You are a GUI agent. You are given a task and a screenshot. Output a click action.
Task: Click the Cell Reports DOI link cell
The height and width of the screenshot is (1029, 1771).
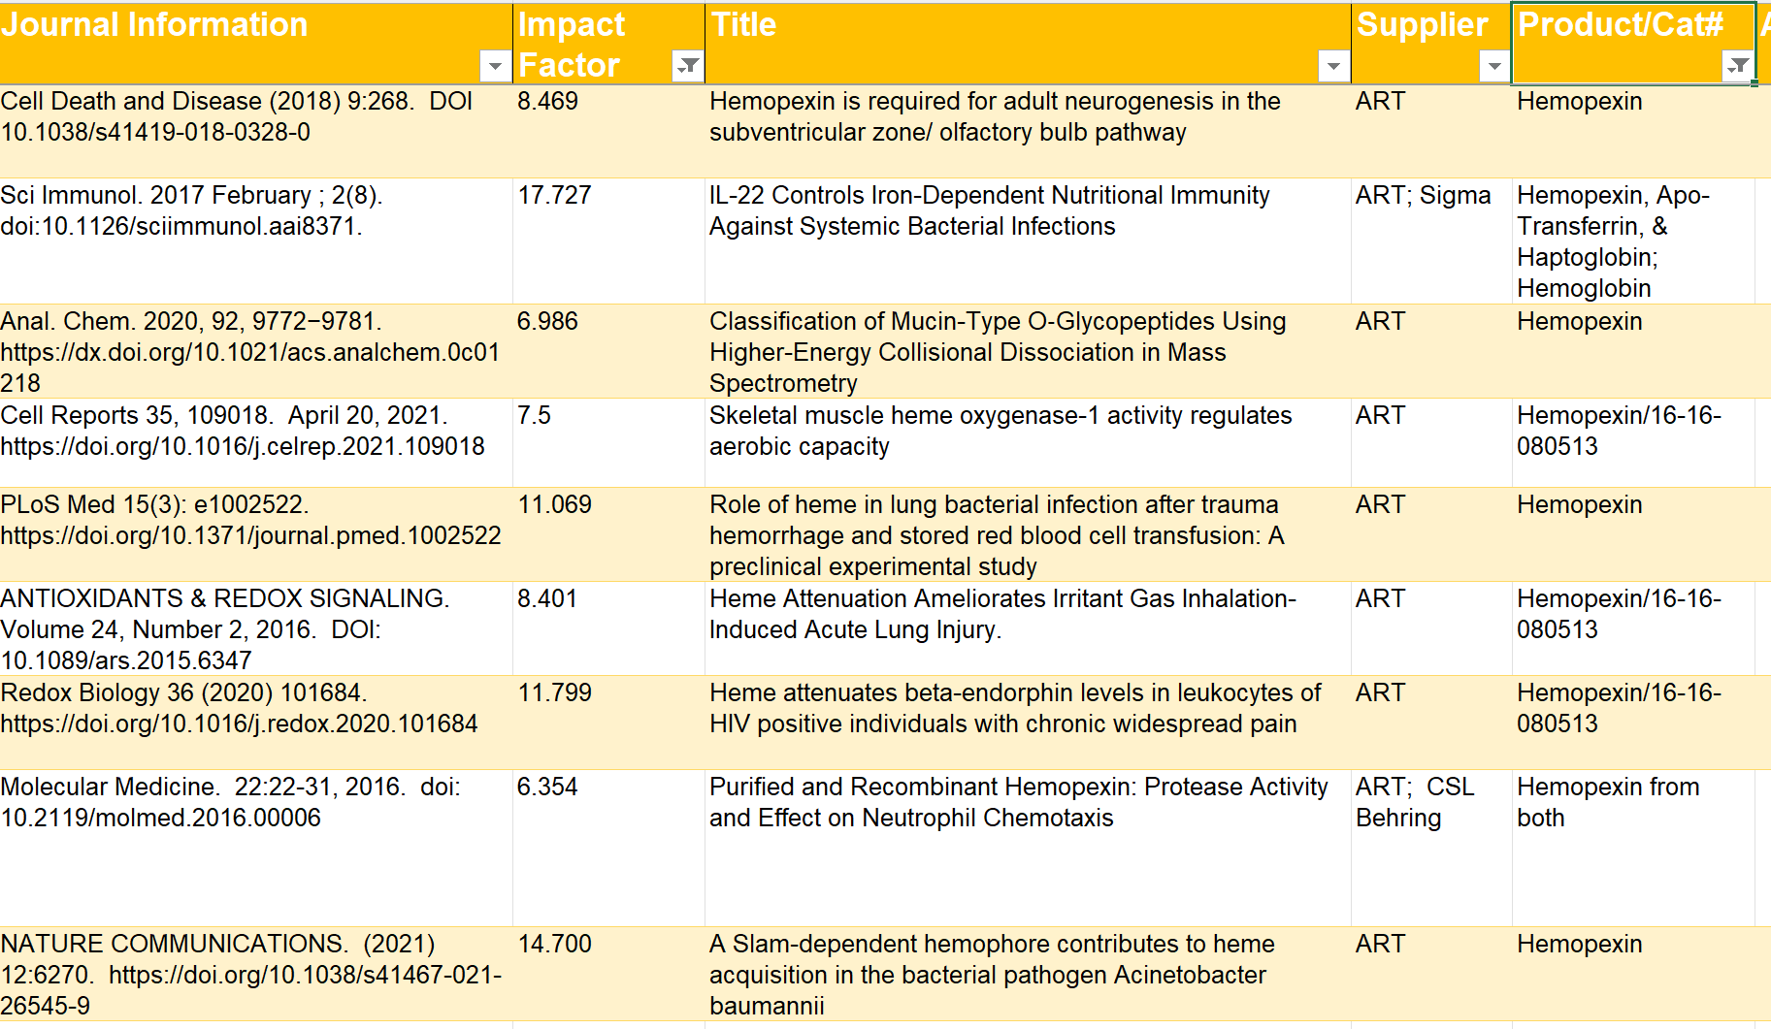[x=243, y=432]
